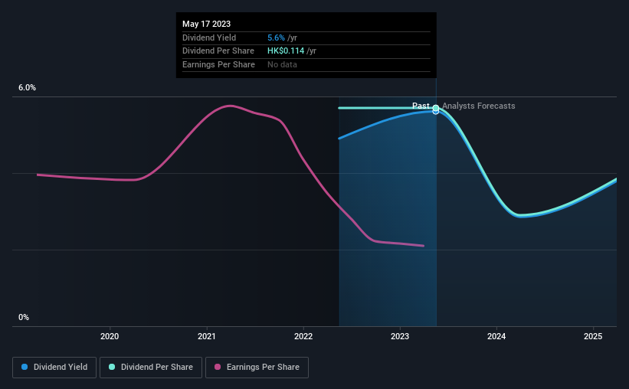Click the Past label on chart
This screenshot has height=389, width=629.
click(421, 106)
